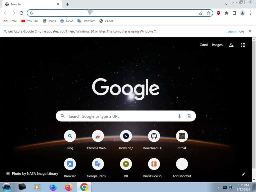The image size is (256, 192).
Task: Open the Index of / shortcut
Action: (126, 140)
